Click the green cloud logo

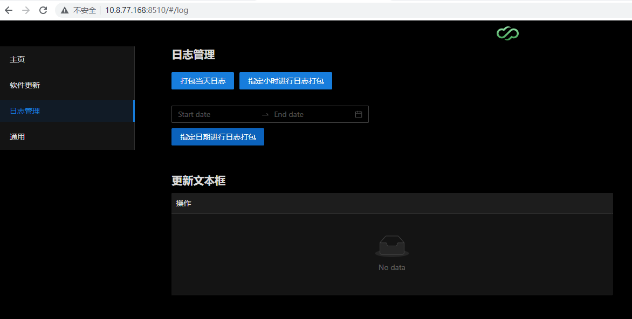pyautogui.click(x=507, y=33)
